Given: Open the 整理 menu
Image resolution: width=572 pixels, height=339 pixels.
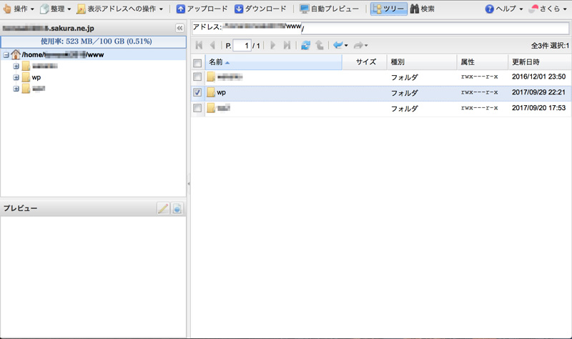Looking at the screenshot, I should click(x=56, y=9).
